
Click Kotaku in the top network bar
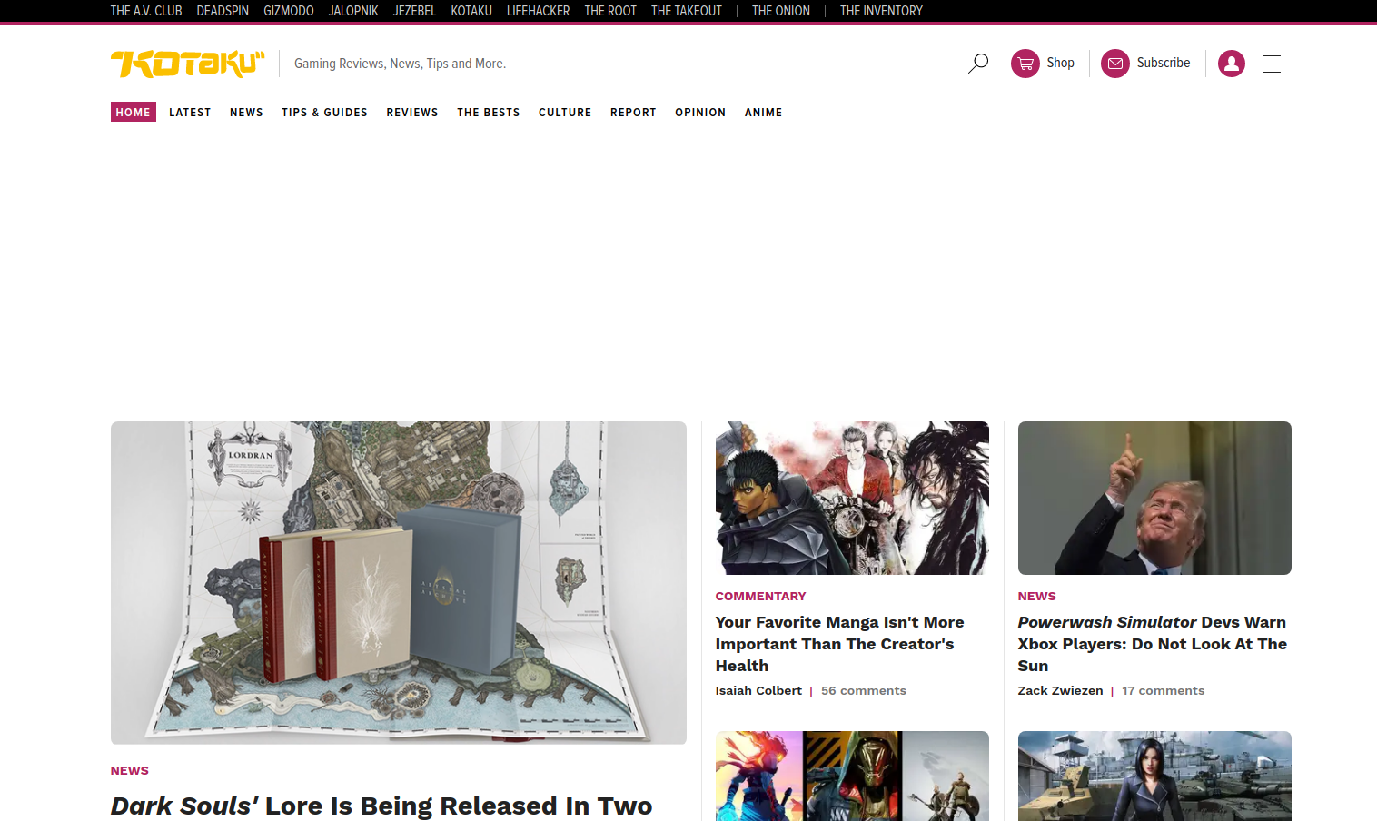point(471,11)
